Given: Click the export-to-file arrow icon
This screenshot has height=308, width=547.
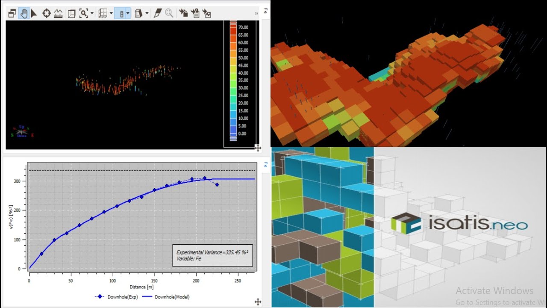Looking at the screenshot, I should (x=183, y=13).
